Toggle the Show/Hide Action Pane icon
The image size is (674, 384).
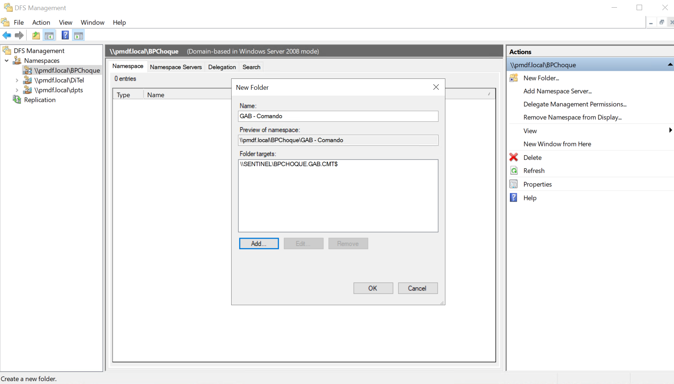coord(78,35)
